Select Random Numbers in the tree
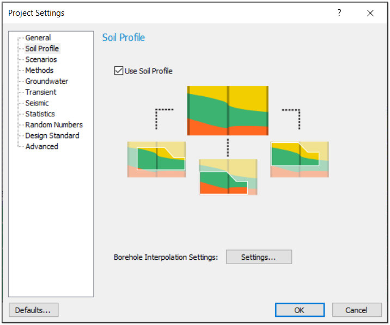The width and height of the screenshot is (390, 325). [x=54, y=125]
